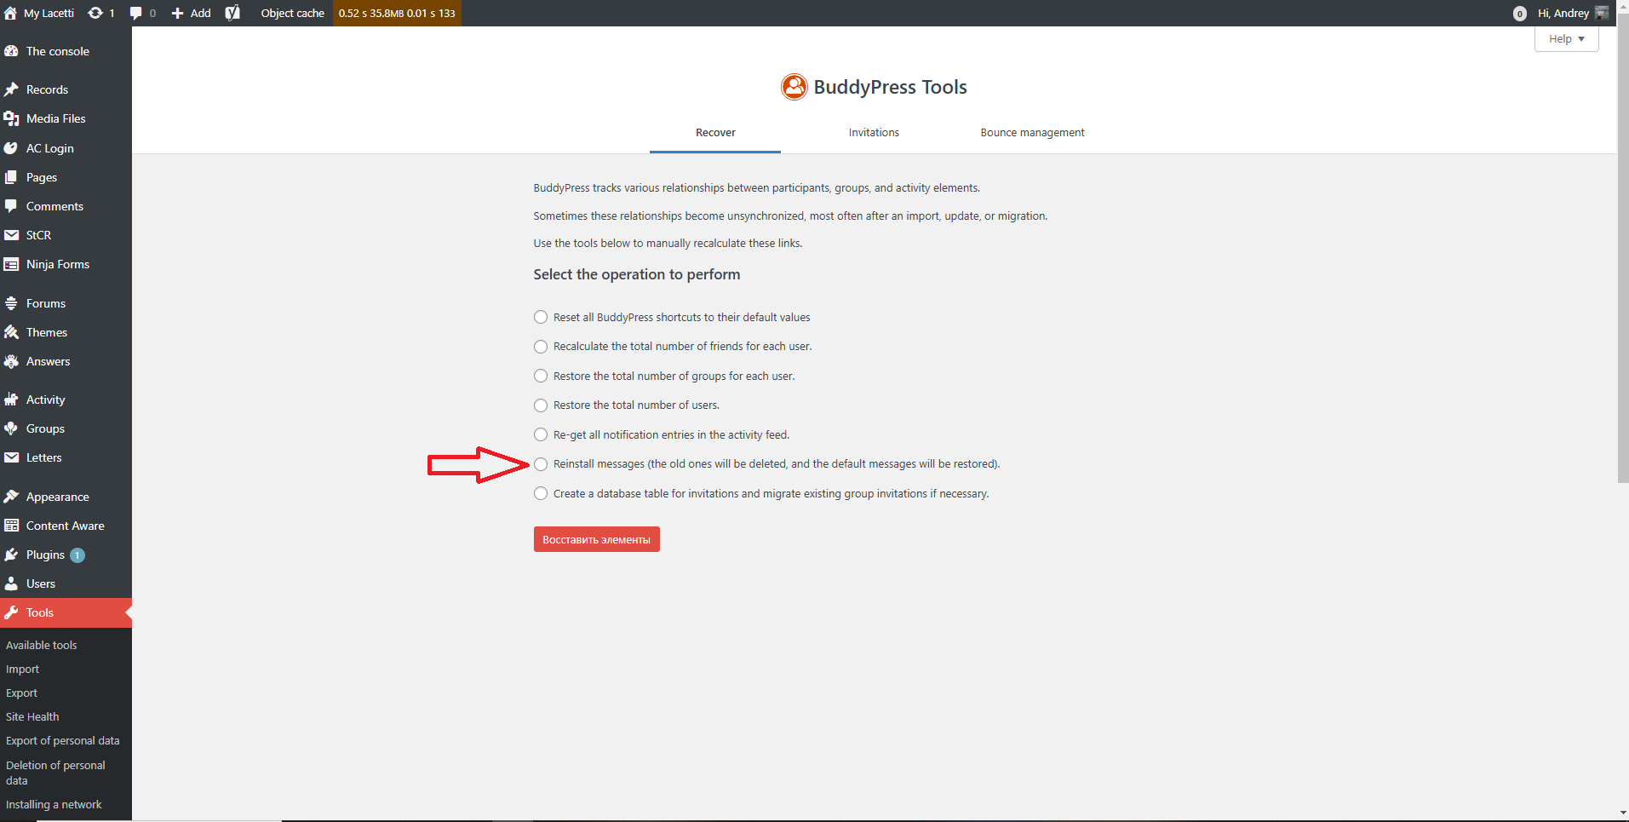Switch to the Bounce management tab
This screenshot has height=822, width=1629.
click(x=1032, y=133)
